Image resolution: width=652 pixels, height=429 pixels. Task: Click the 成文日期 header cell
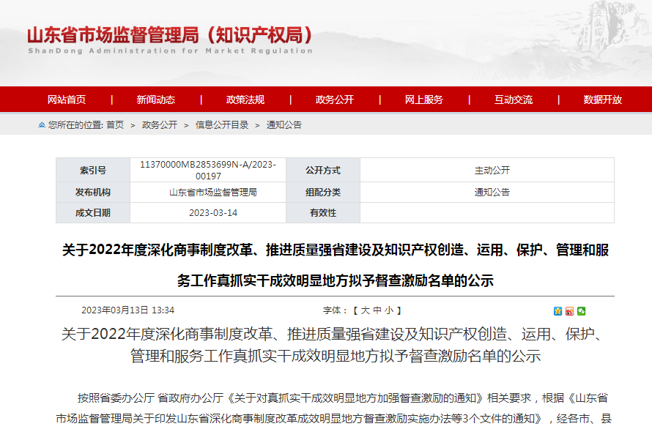point(93,213)
